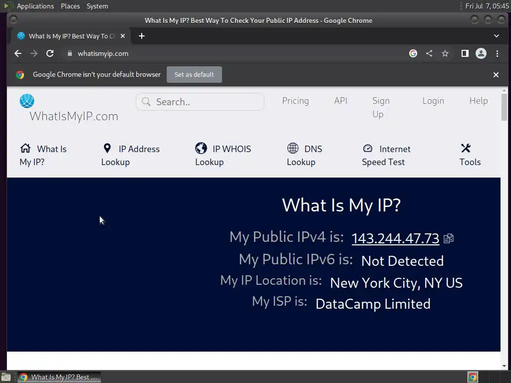Click the Login link

(x=433, y=101)
